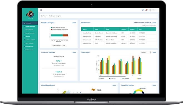The image size is (183, 105).
Task: Click the Manage Projects sidebar icon
Action: [24, 30]
